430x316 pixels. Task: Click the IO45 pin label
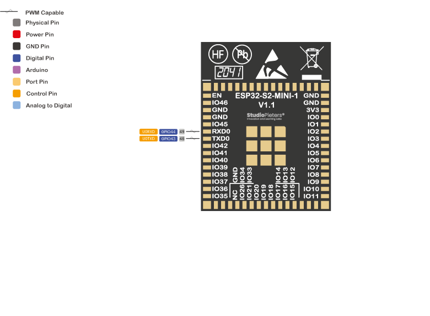(x=219, y=124)
